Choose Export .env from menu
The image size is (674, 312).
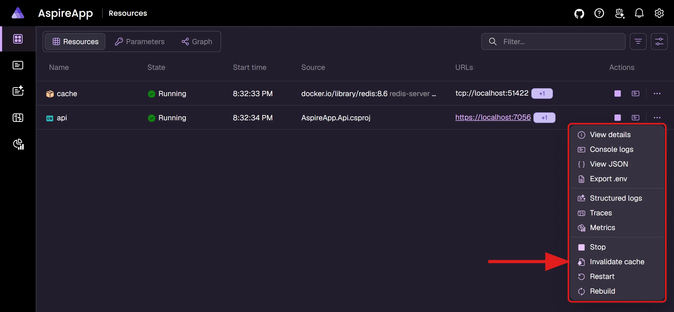click(617, 179)
